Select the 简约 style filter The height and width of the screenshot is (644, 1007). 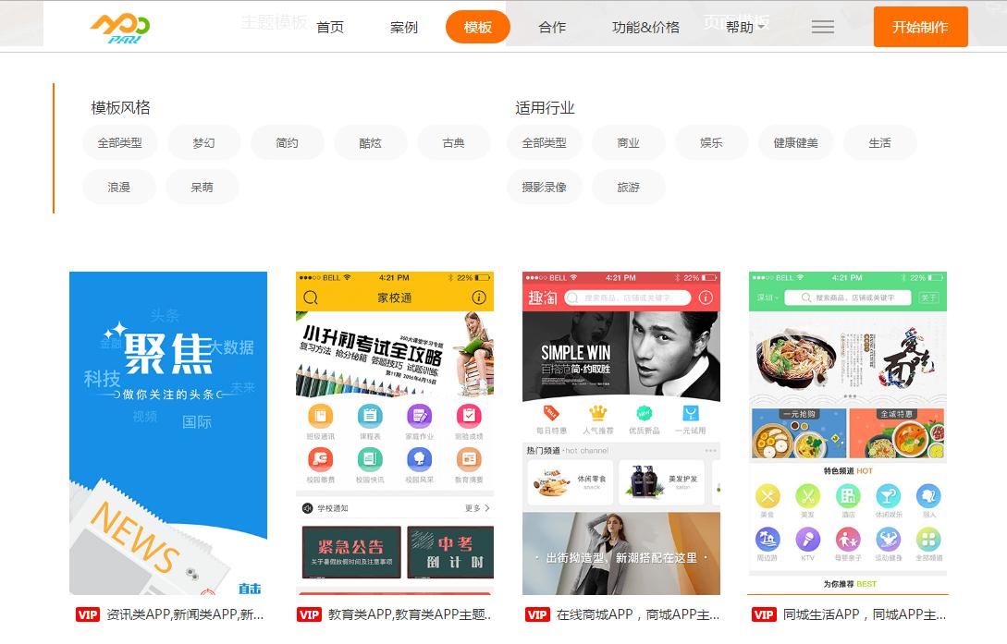[x=288, y=142]
